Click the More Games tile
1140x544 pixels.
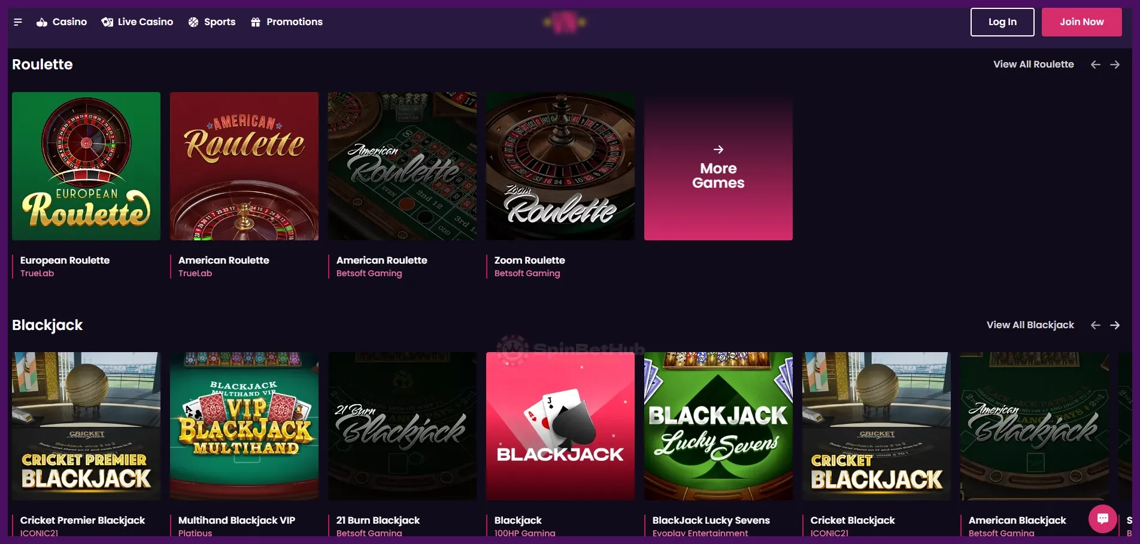pyautogui.click(x=718, y=166)
